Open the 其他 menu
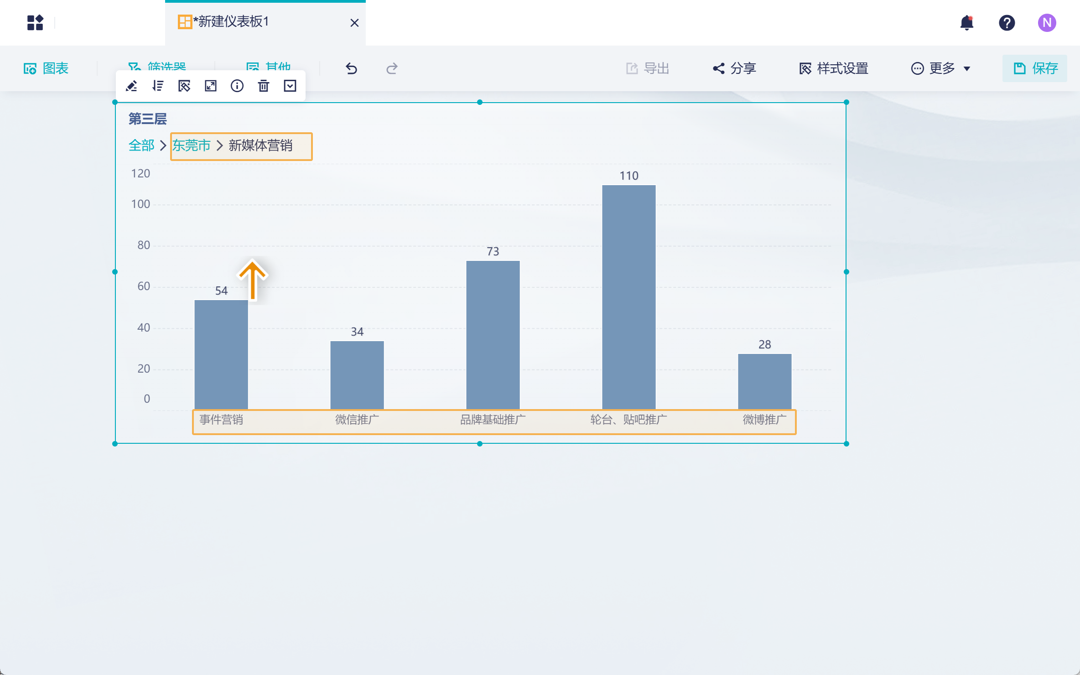 coord(269,67)
